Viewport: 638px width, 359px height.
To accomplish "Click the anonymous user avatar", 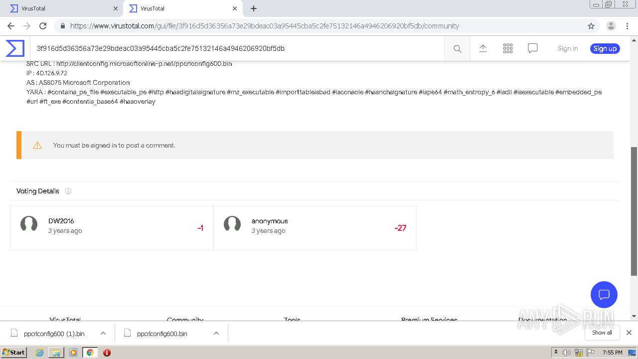I will pos(232,224).
